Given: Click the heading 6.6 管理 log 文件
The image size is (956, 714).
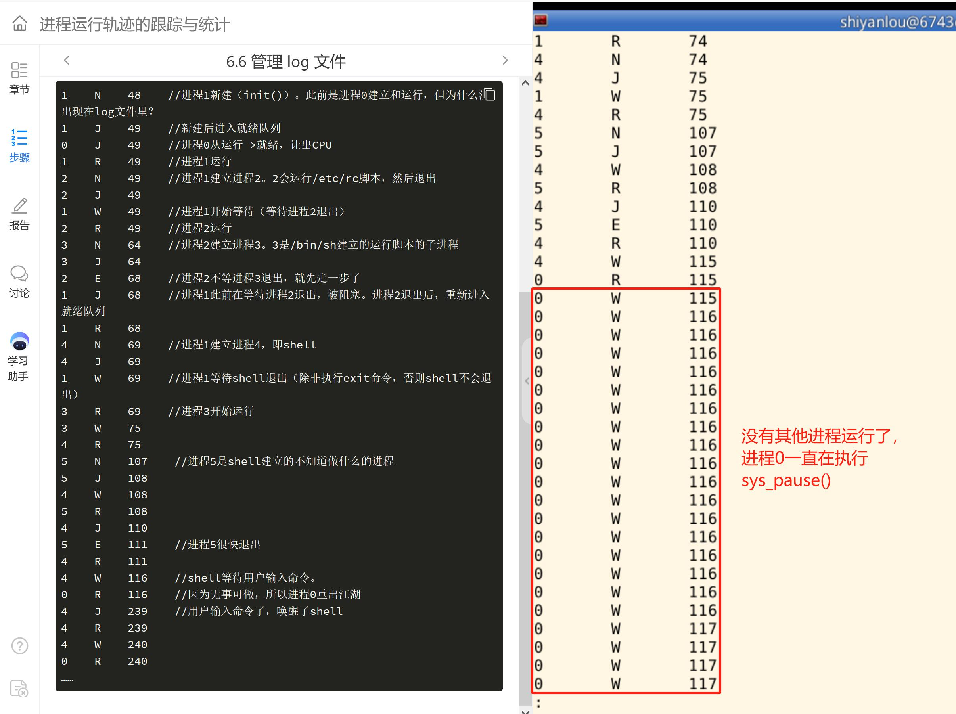Looking at the screenshot, I should click(x=285, y=61).
